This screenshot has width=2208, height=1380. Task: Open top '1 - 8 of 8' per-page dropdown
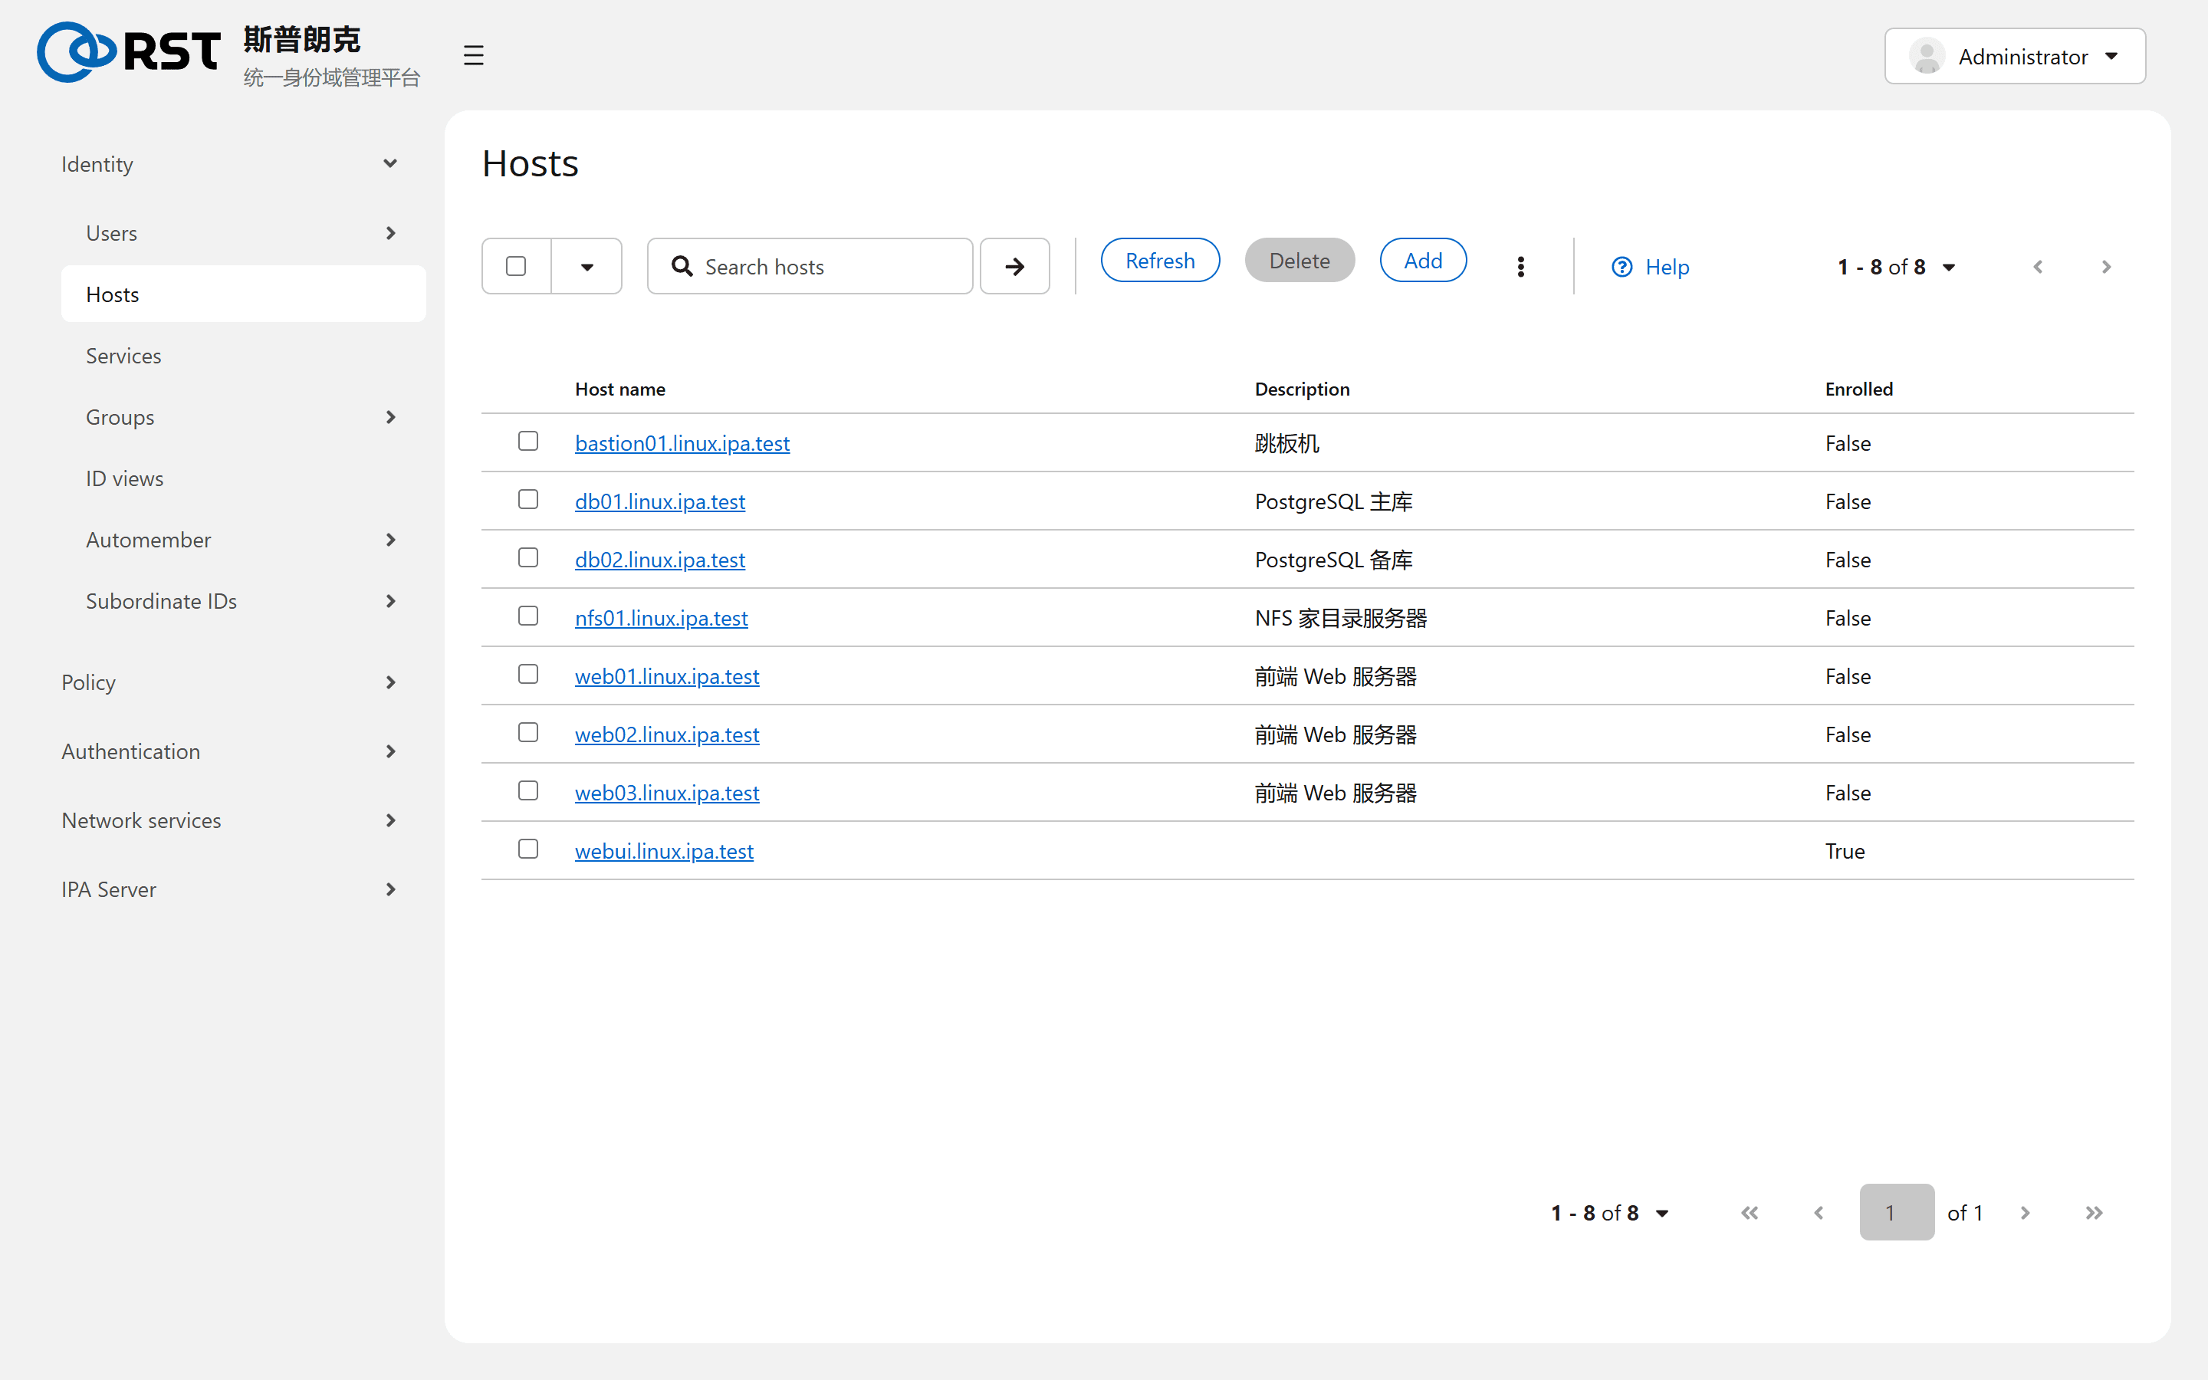[1896, 267]
